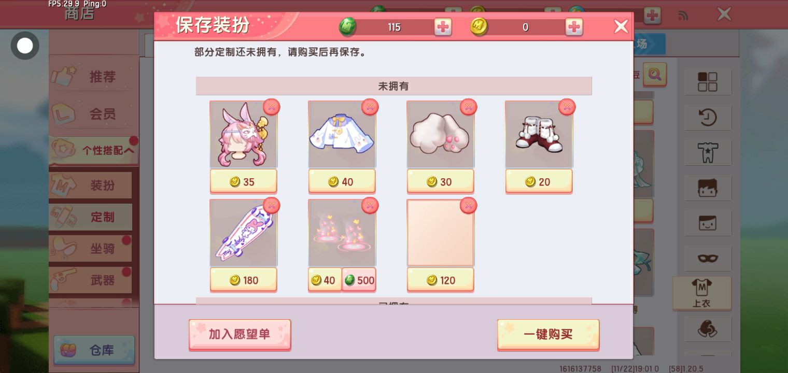This screenshot has height=373, width=788.
Task: Open the magnifier search icon
Action: point(655,75)
